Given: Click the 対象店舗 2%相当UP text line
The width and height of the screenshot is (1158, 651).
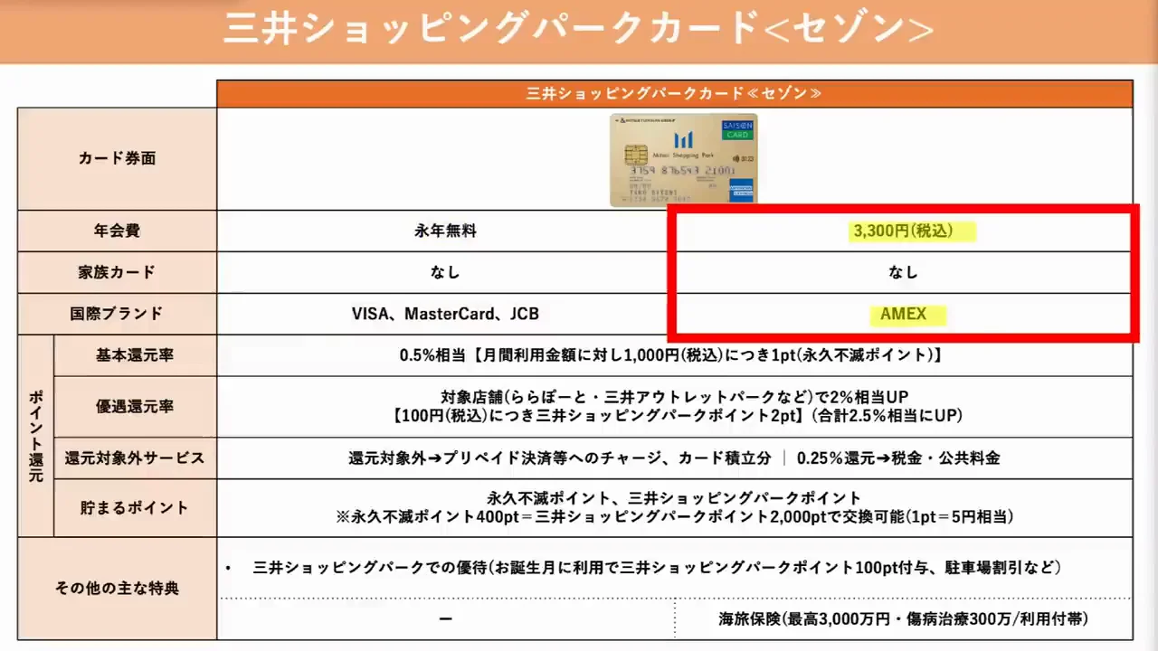Looking at the screenshot, I should tap(674, 397).
